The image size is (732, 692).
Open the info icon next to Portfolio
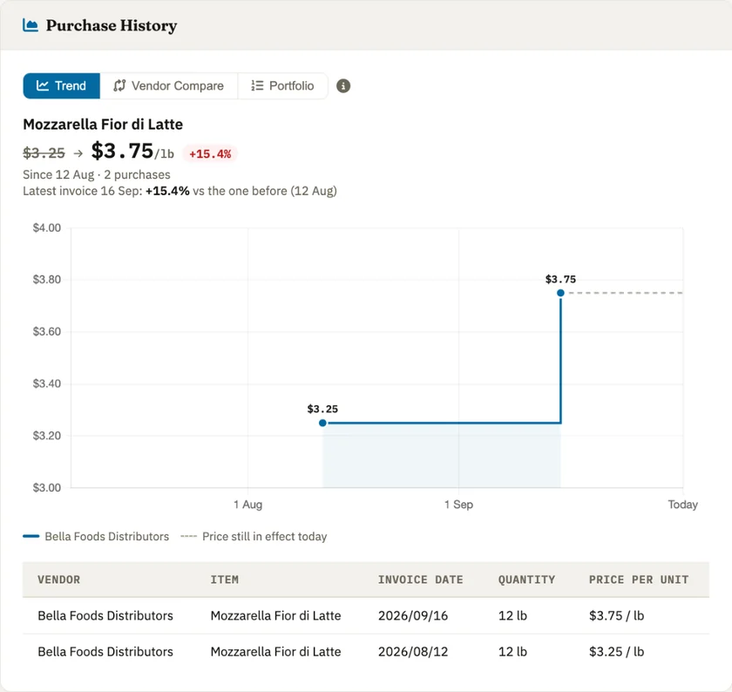[343, 86]
